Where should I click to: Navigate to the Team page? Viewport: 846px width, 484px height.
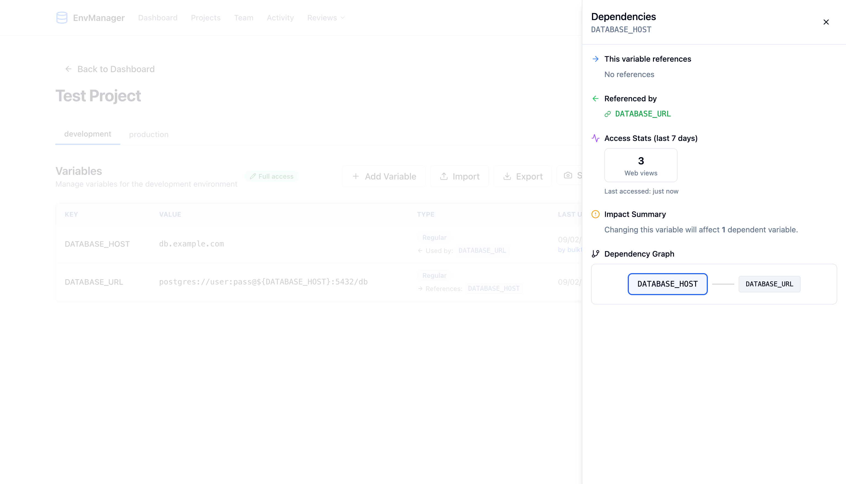pos(244,18)
